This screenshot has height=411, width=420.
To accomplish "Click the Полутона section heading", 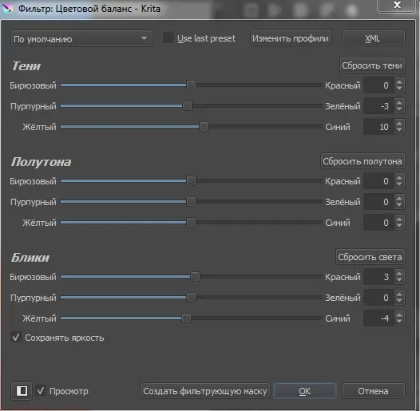I will 41,162.
